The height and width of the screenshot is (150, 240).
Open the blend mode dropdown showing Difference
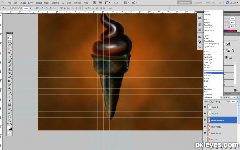coord(213,97)
